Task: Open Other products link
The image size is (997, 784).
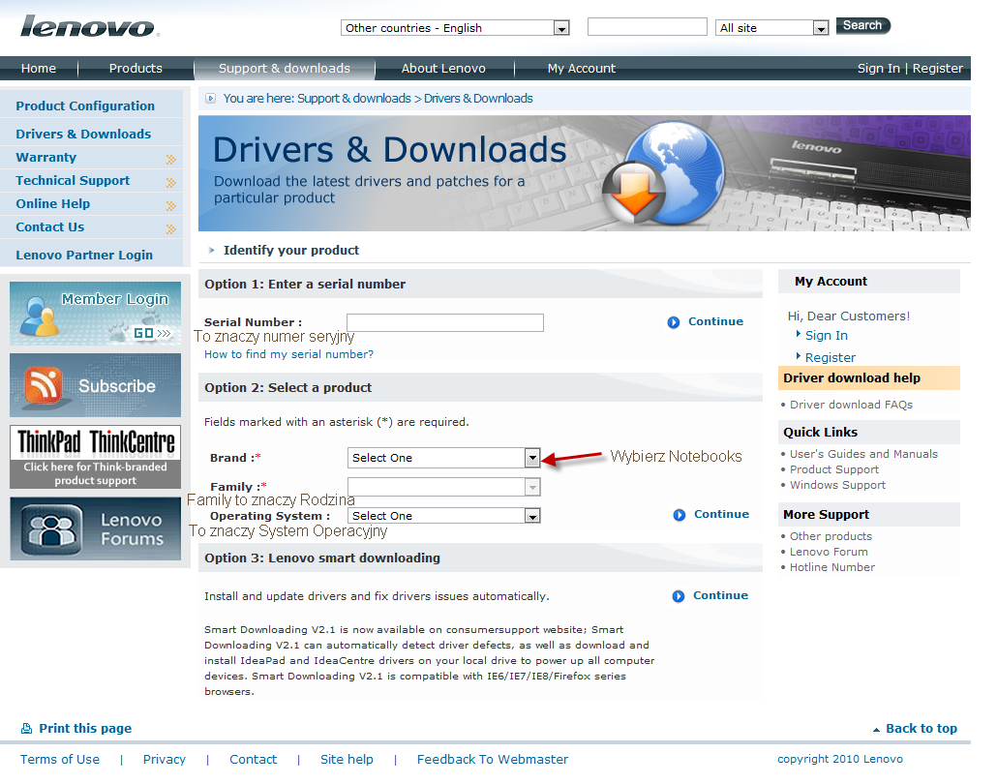Action: click(831, 536)
